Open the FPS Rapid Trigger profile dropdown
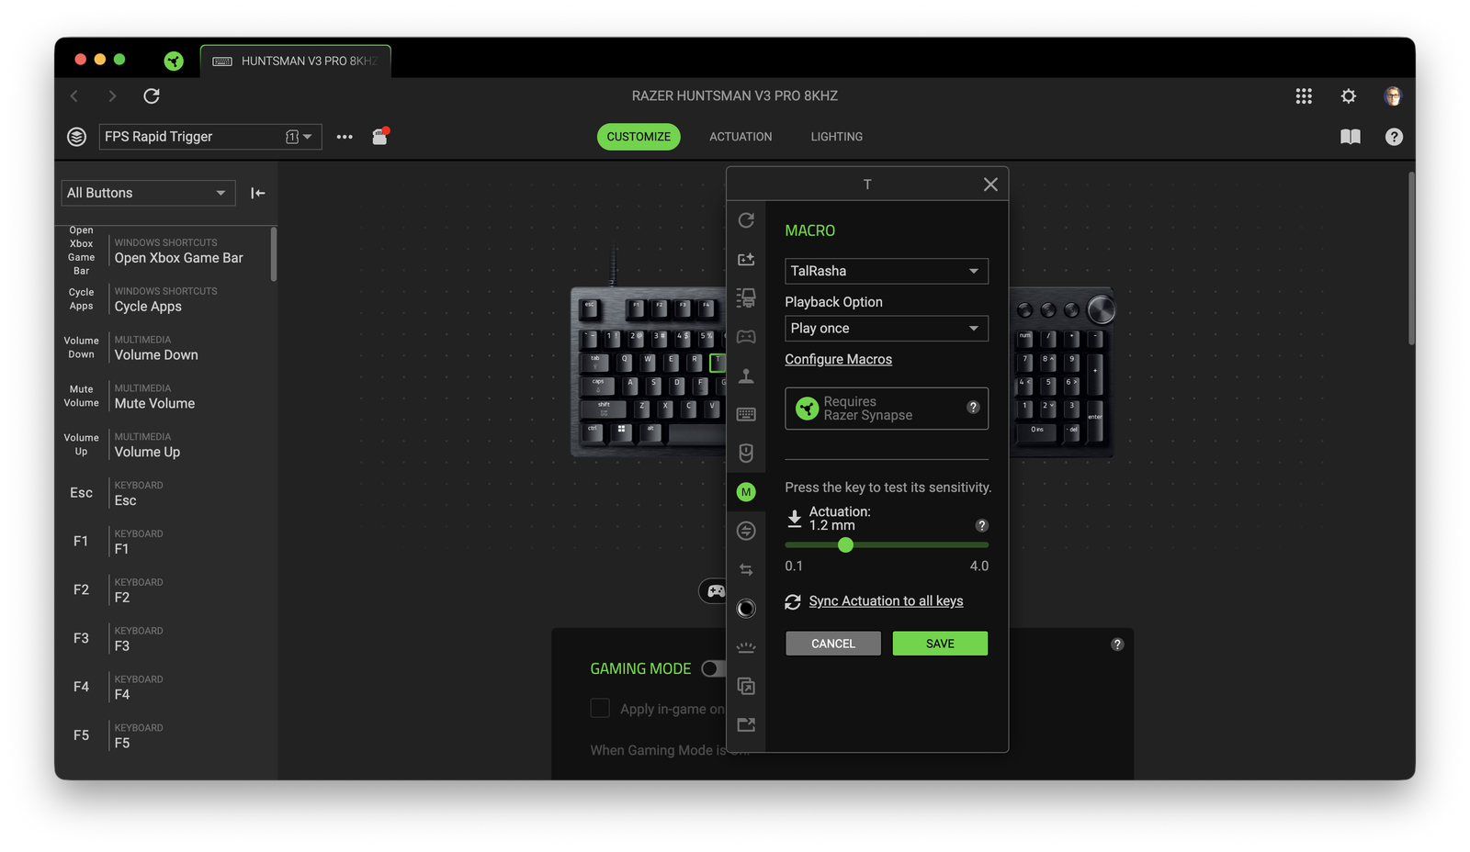Image resolution: width=1470 pixels, height=852 pixels. (x=210, y=137)
